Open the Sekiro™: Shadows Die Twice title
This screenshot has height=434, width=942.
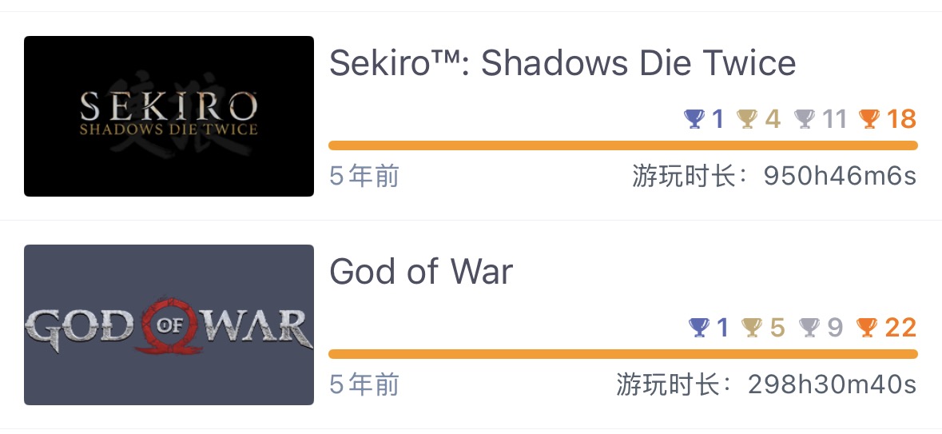point(562,63)
